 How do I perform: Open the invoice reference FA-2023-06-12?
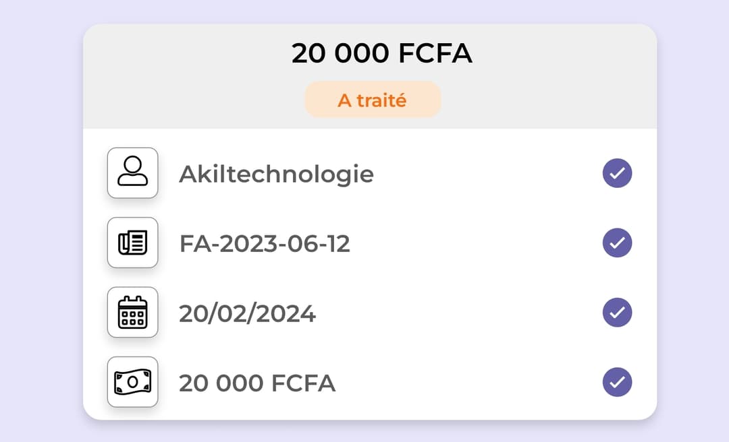tap(265, 243)
